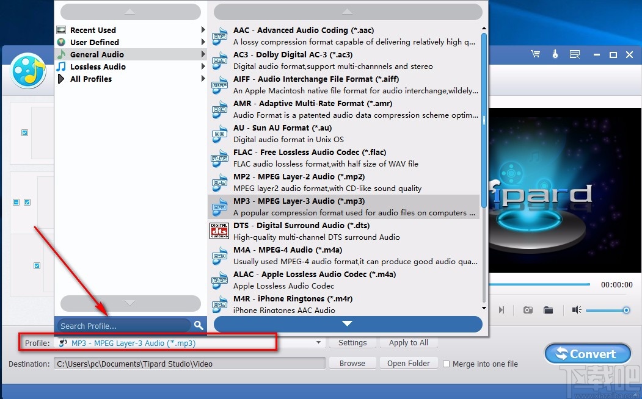Click the gray down bar under category list
The image size is (642, 399).
pos(130,303)
